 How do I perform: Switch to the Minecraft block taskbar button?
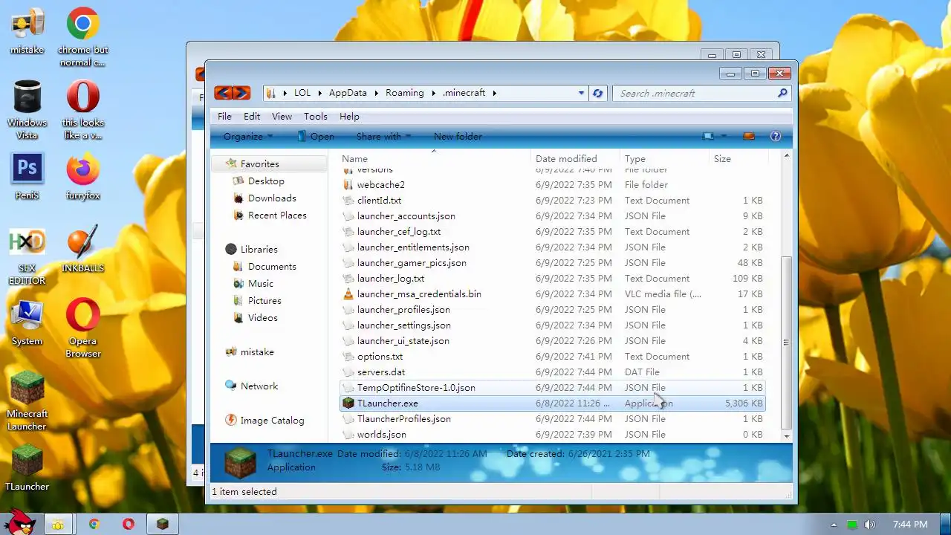163,525
